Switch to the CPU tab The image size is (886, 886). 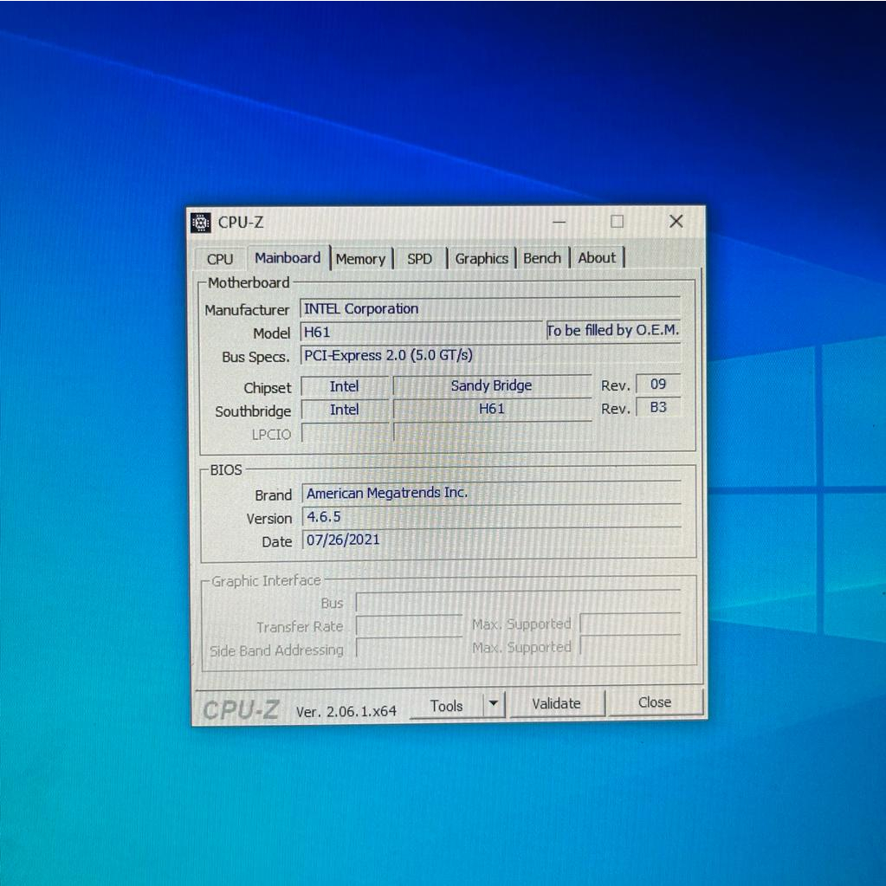click(220, 259)
